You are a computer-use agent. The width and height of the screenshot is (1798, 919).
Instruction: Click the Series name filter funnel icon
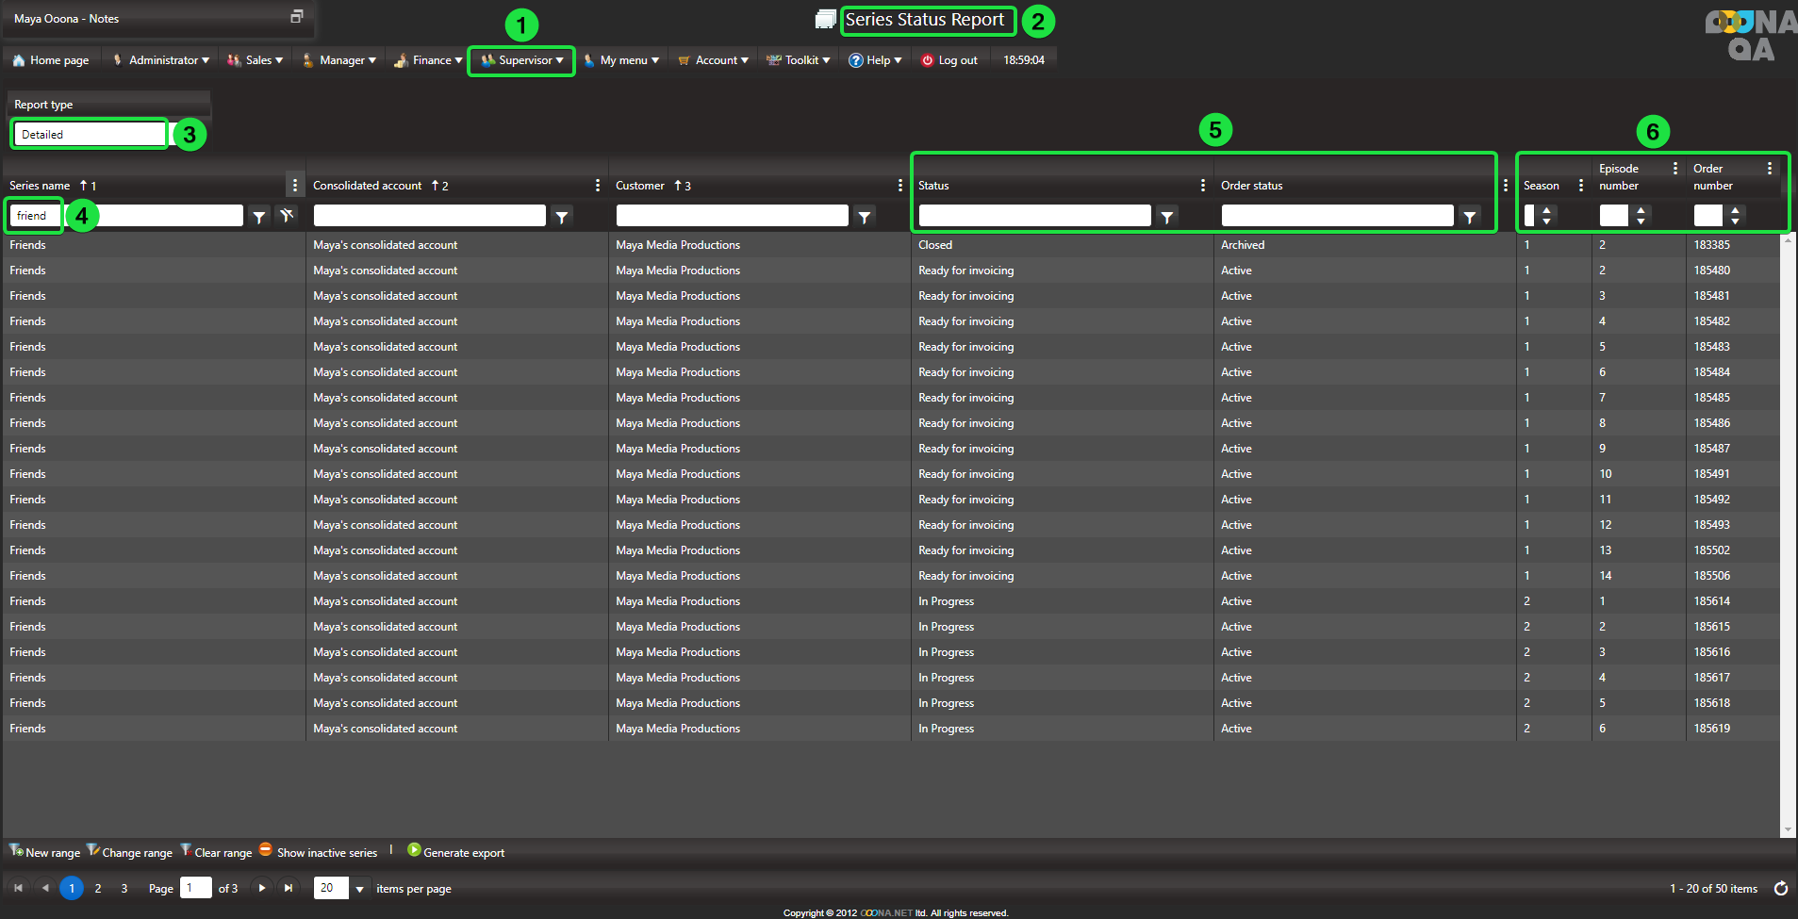258,217
